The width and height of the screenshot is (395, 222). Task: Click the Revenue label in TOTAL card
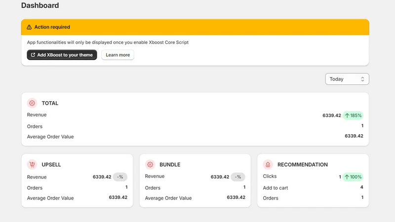point(37,115)
